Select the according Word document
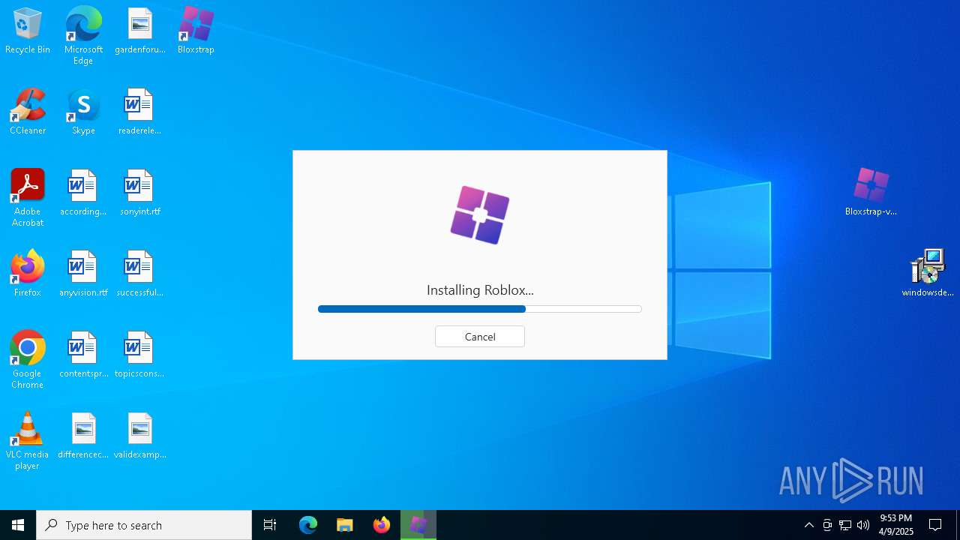Screen dimensions: 960x540 click(x=83, y=193)
